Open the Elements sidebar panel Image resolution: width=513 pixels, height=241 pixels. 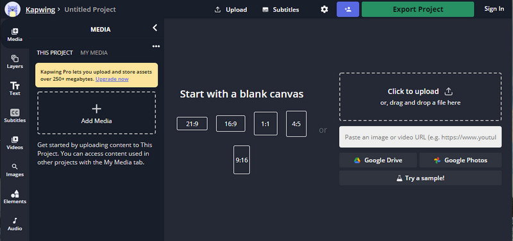15,197
